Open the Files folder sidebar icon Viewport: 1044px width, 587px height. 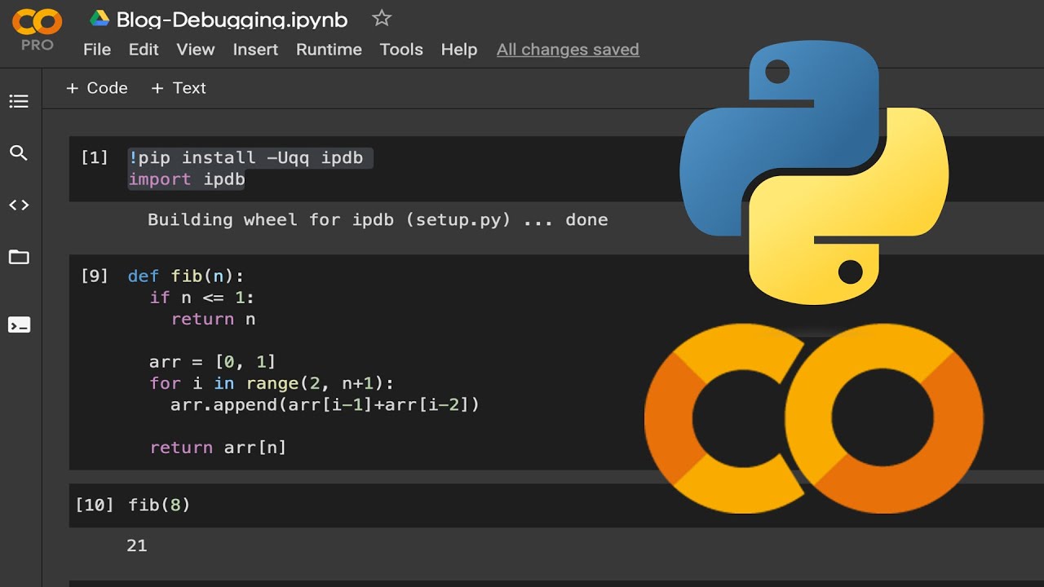click(19, 258)
